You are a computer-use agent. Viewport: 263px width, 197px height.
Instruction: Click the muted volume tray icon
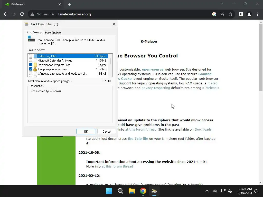[x=230, y=191]
